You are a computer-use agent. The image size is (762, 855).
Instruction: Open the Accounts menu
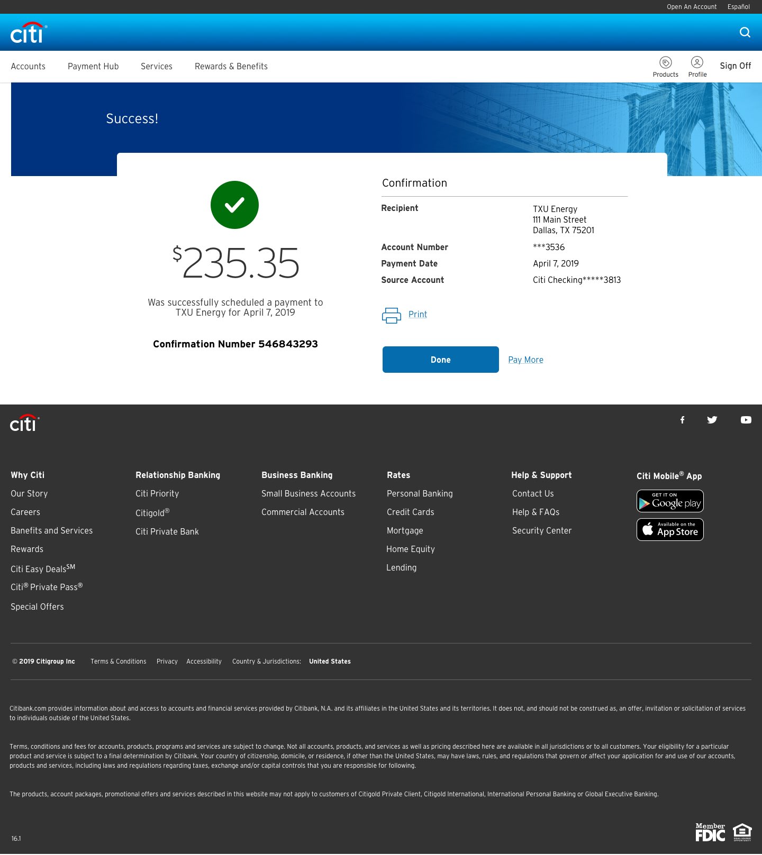tap(28, 67)
